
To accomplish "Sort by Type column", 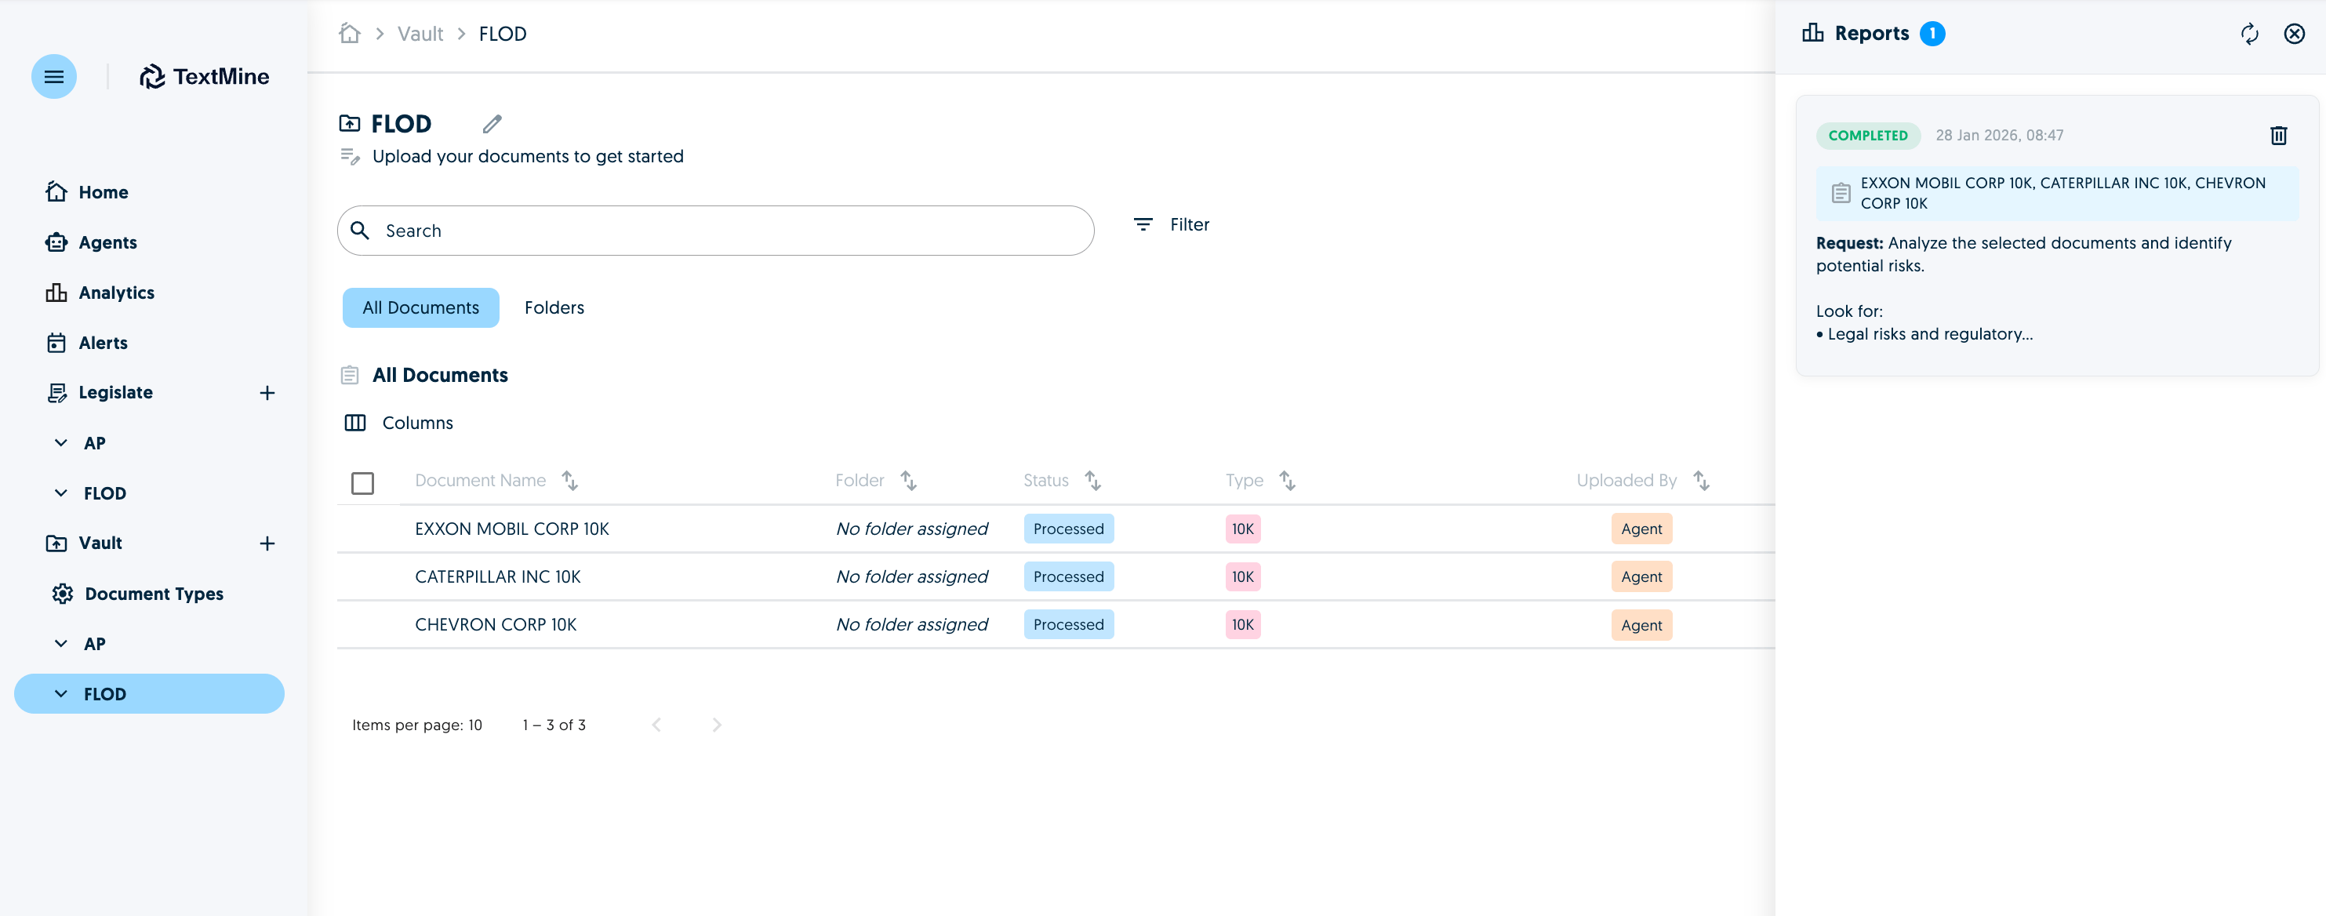I will pyautogui.click(x=1288, y=481).
